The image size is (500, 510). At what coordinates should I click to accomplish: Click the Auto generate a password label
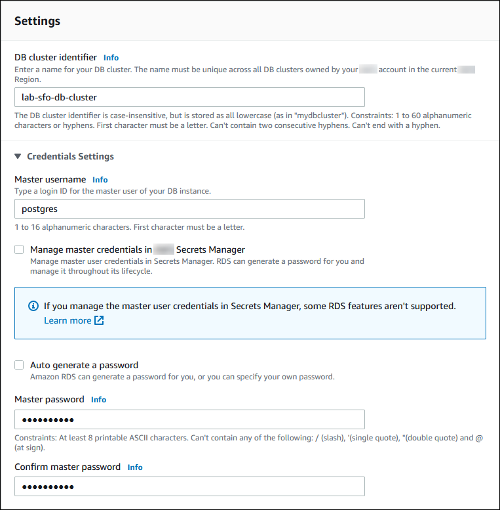(x=84, y=365)
